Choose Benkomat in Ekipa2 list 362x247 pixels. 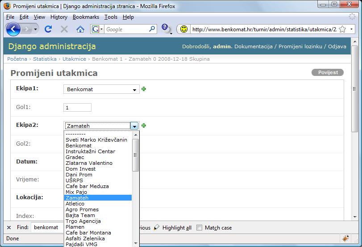coord(98,146)
